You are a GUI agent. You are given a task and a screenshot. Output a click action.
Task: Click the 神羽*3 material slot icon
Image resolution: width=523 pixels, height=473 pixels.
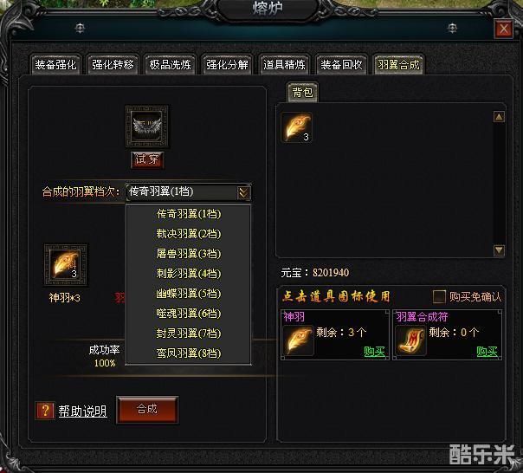coord(66,265)
